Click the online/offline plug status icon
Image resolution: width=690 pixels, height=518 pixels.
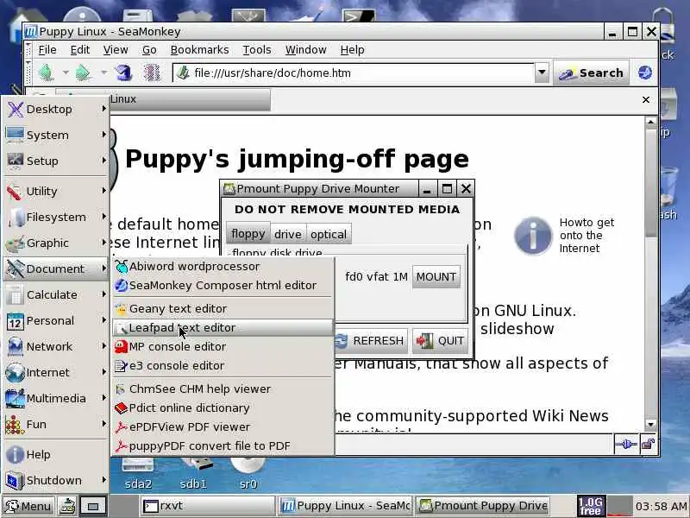[x=626, y=444]
